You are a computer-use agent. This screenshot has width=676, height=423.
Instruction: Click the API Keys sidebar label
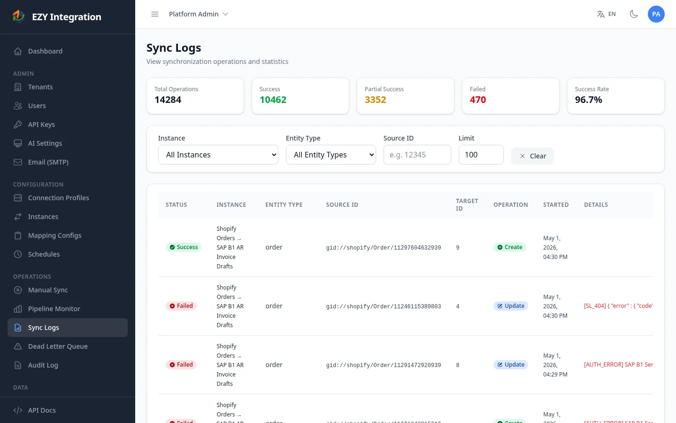coord(41,125)
